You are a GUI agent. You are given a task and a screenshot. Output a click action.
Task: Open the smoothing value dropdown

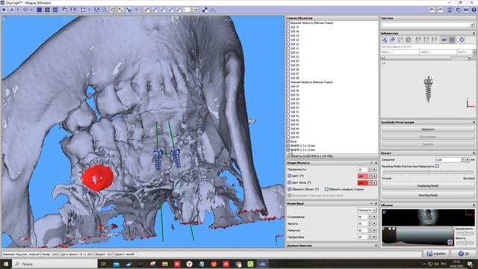375,217
